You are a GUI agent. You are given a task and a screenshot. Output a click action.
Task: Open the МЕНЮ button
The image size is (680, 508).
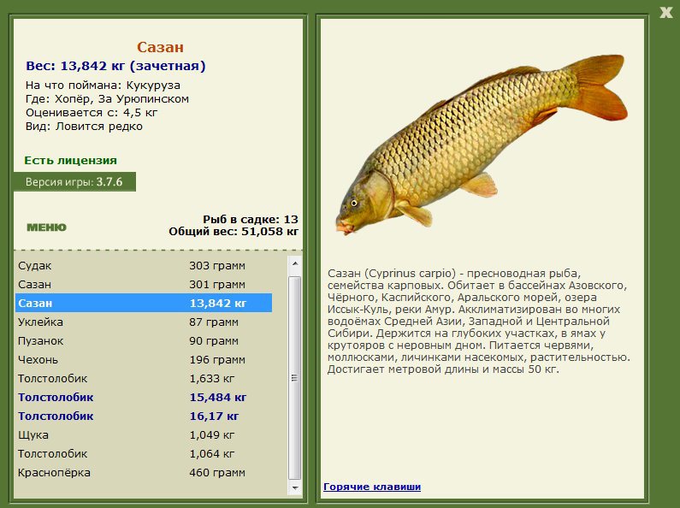pyautogui.click(x=46, y=227)
